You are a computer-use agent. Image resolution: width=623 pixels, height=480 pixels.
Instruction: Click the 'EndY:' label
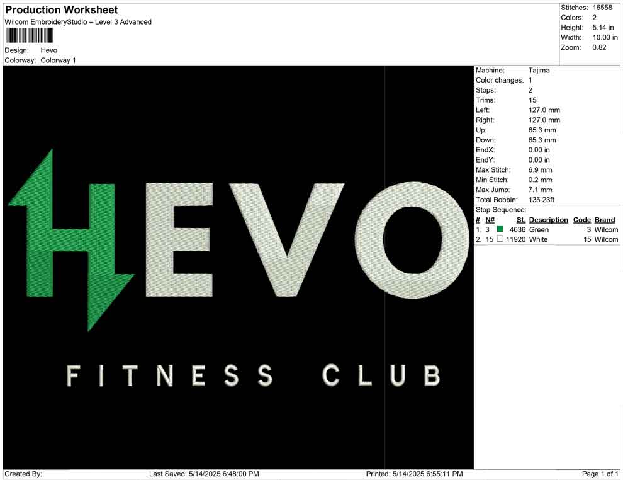pyautogui.click(x=485, y=160)
